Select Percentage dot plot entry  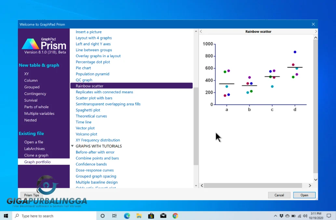[x=93, y=62]
